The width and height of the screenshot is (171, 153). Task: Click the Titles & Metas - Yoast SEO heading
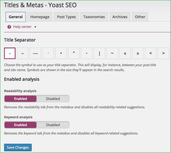coord(40,5)
